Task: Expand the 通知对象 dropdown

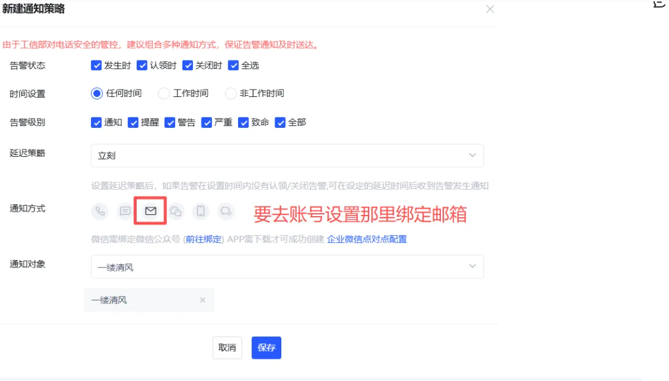Action: point(287,267)
